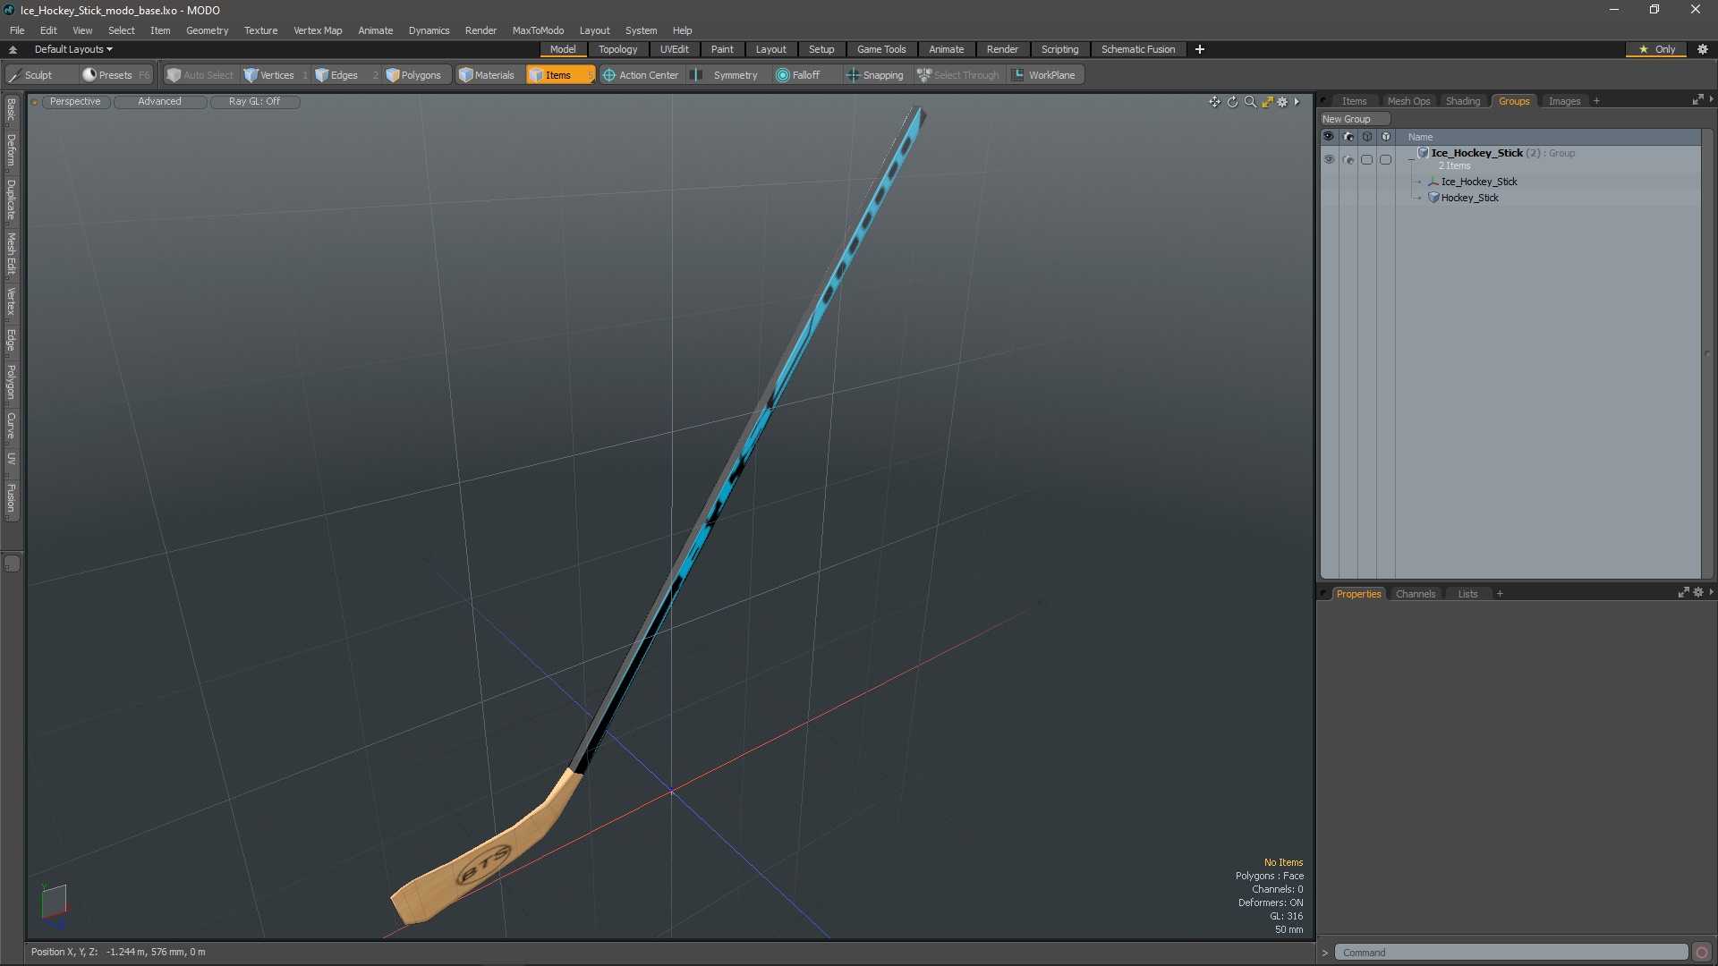Toggle the Ray GL: Off button
The height and width of the screenshot is (966, 1718).
254,102
